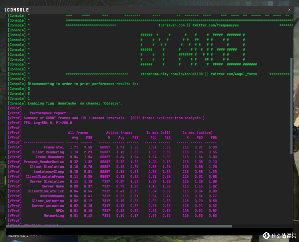Click the '1s max (active)' column header
This screenshot has width=299, height=242.
click(197, 132)
